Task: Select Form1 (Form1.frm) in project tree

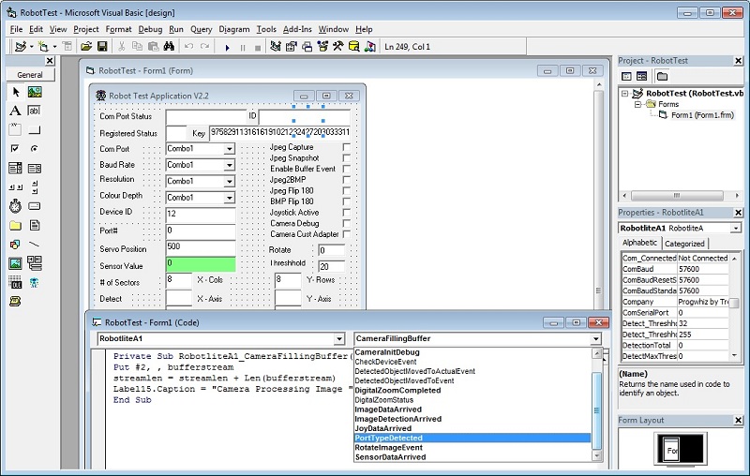Action: pyautogui.click(x=701, y=115)
